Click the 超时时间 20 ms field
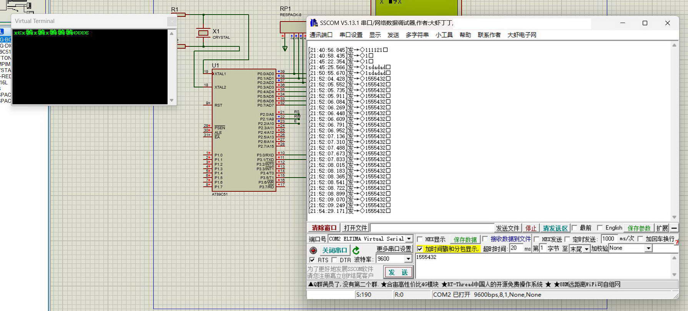 pos(516,248)
